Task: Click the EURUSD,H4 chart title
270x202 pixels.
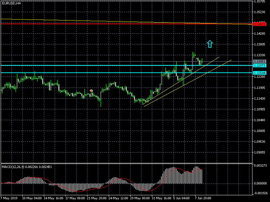Action: coord(10,3)
